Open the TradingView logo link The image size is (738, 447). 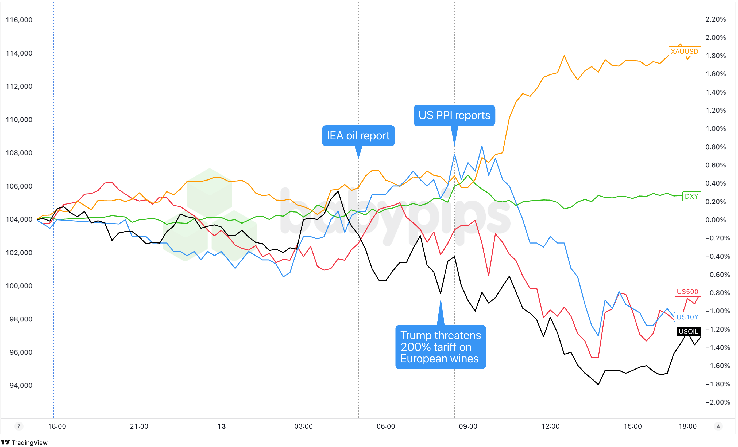coord(24,442)
